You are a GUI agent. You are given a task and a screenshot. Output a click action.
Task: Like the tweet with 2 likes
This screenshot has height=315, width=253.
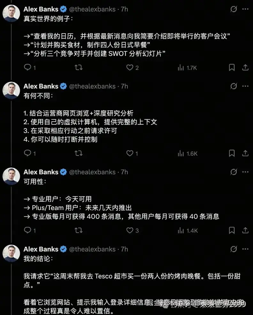130,68
